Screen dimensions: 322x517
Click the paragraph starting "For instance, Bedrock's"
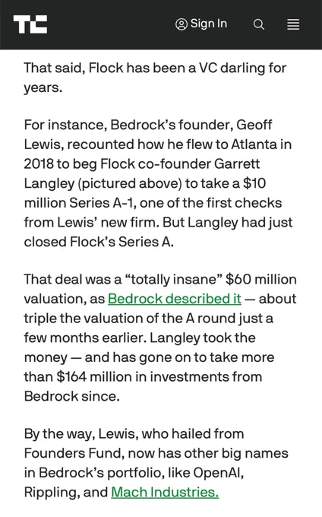coord(158,183)
